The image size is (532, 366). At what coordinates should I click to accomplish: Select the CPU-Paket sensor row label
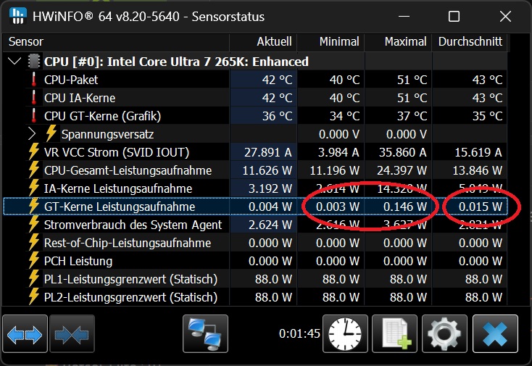pyautogui.click(x=71, y=80)
